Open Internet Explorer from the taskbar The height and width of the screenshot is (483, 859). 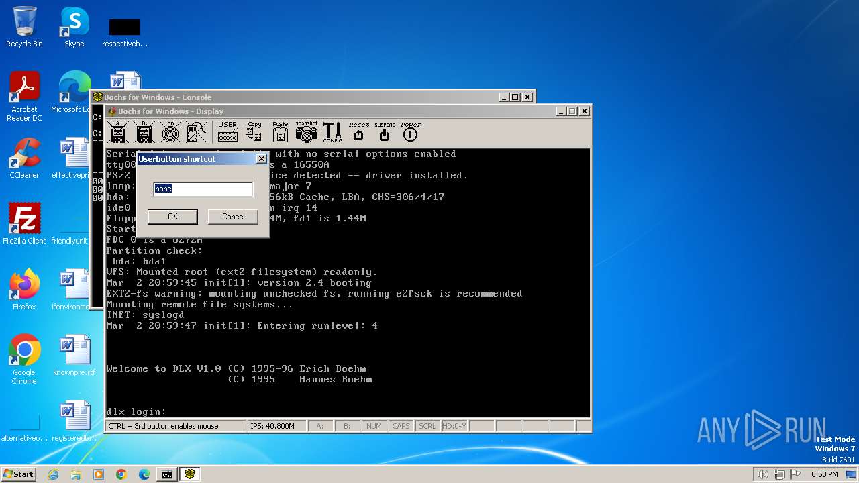click(x=53, y=474)
